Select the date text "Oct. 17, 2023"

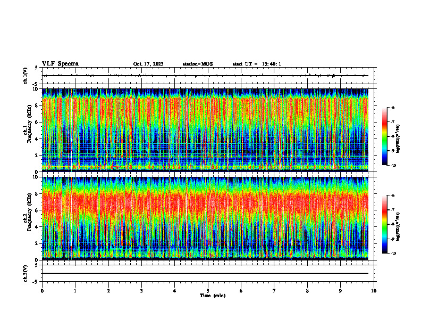pyautogui.click(x=148, y=64)
